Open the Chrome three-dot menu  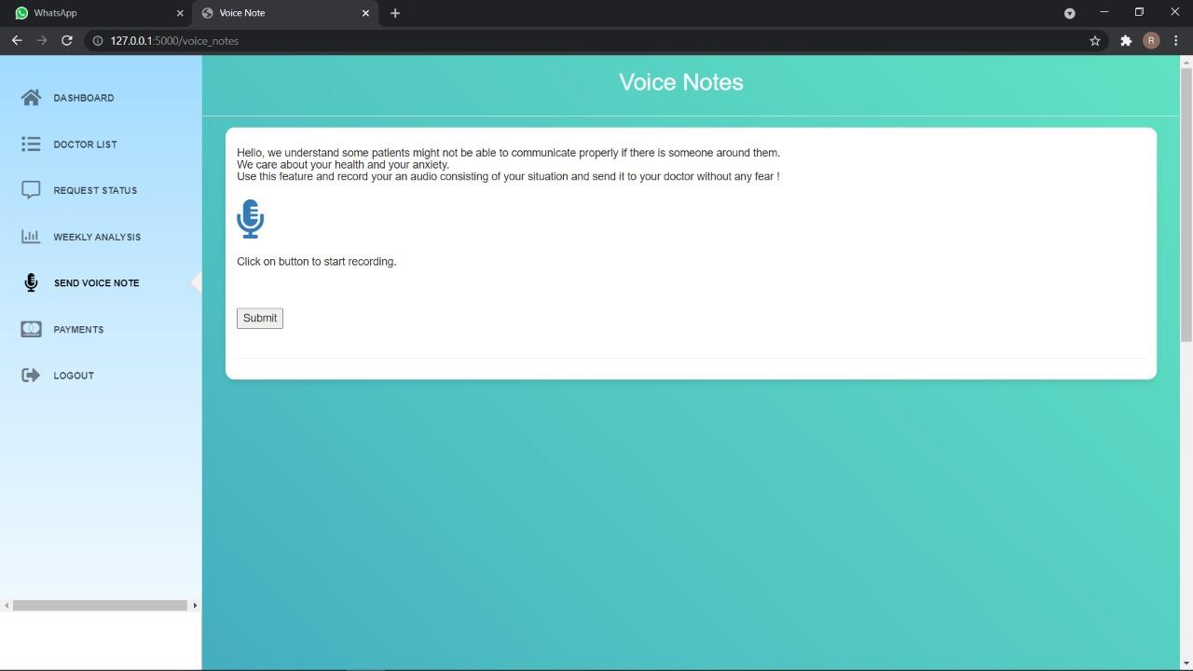tap(1176, 41)
